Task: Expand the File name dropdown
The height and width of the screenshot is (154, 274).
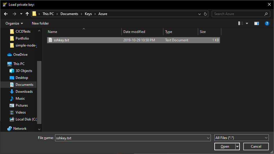Action: (x=208, y=138)
